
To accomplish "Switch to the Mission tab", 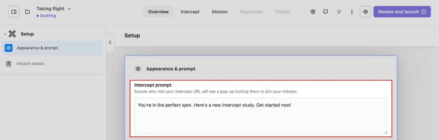I will 220,12.
